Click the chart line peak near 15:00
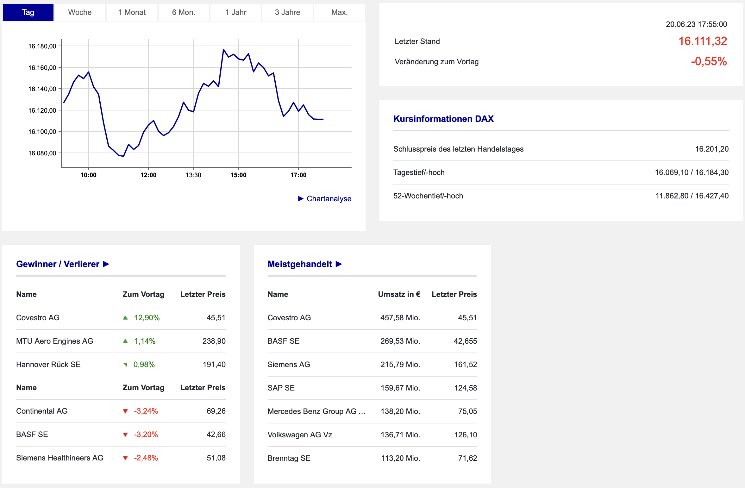745x488 pixels. [x=223, y=49]
